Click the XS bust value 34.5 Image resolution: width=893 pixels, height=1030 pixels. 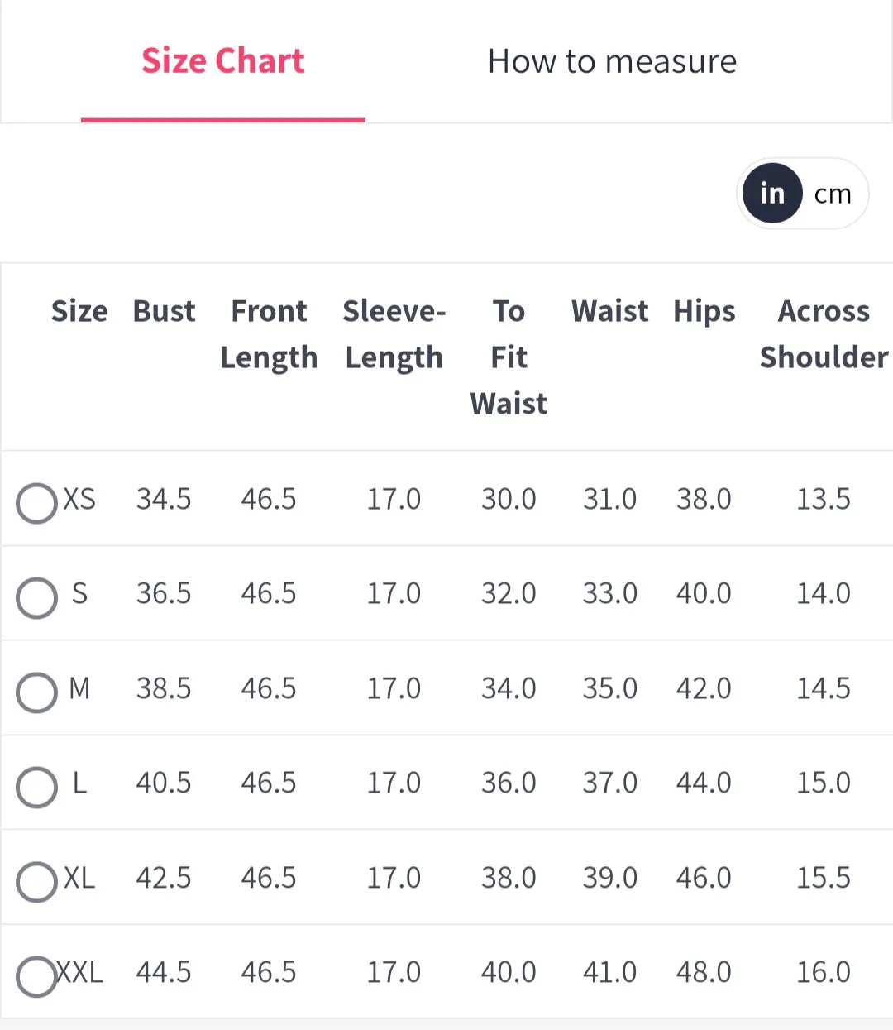tap(164, 499)
